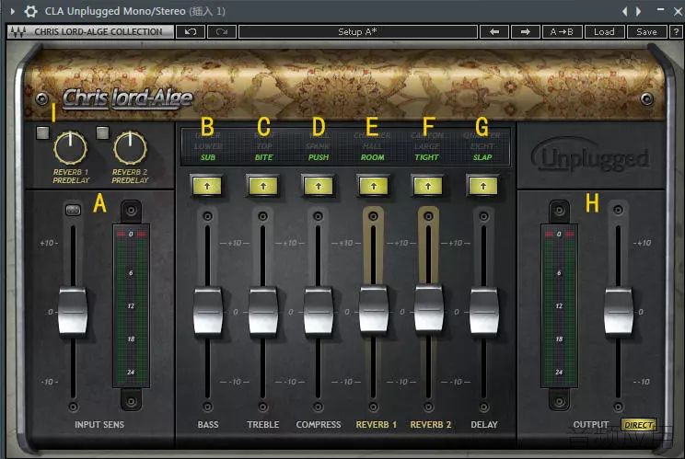The height and width of the screenshot is (459, 685).
Task: Click the Bass fader handle
Action: click(x=207, y=311)
